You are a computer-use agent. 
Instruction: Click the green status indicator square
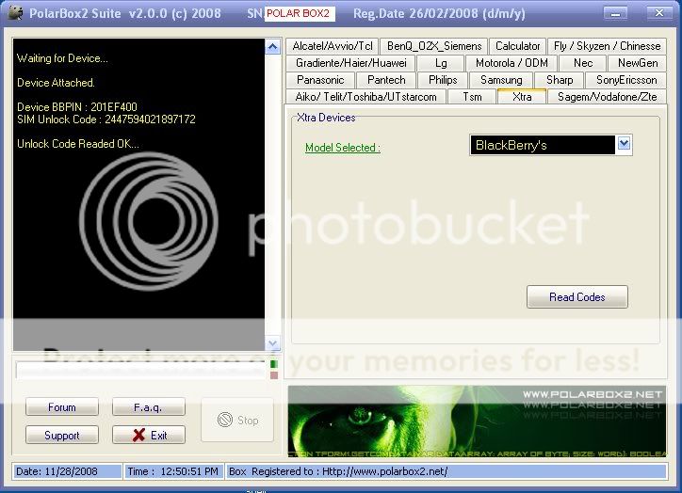point(274,364)
